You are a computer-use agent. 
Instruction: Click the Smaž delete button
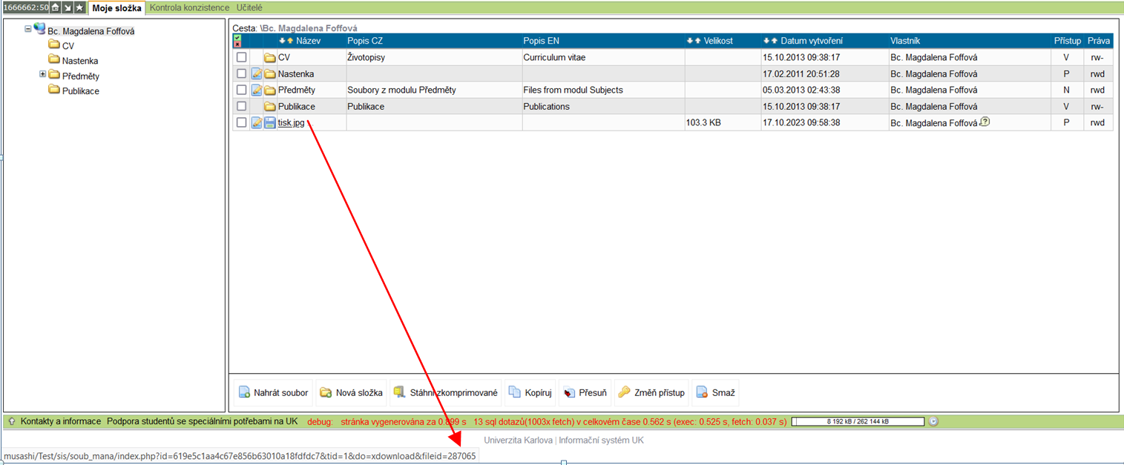tap(715, 392)
